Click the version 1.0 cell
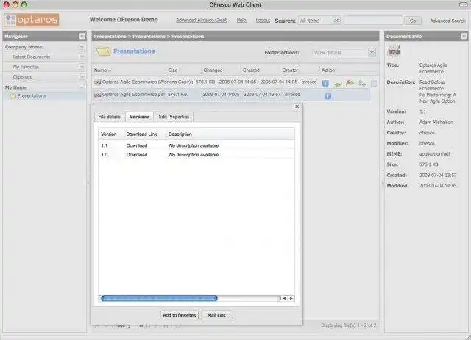Screen dimensions: 471x340 tap(105, 155)
